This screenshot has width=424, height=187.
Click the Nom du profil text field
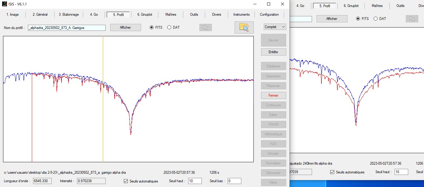point(67,28)
